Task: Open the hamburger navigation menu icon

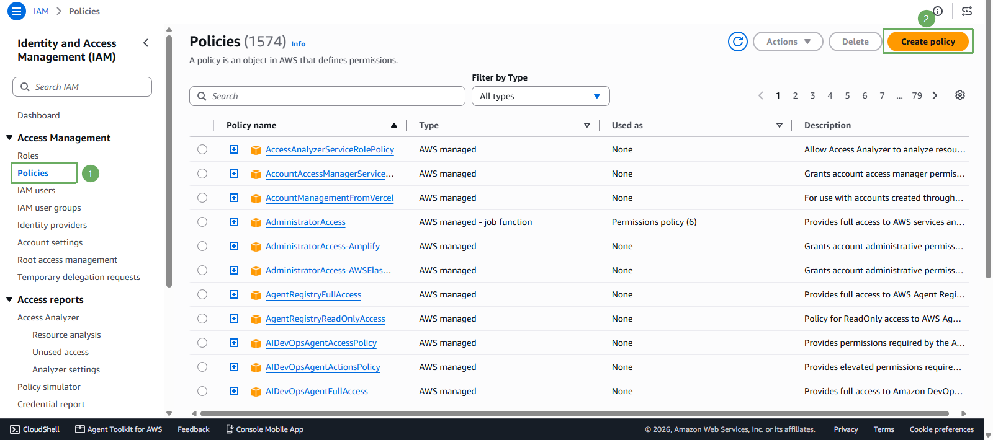Action: coord(17,11)
